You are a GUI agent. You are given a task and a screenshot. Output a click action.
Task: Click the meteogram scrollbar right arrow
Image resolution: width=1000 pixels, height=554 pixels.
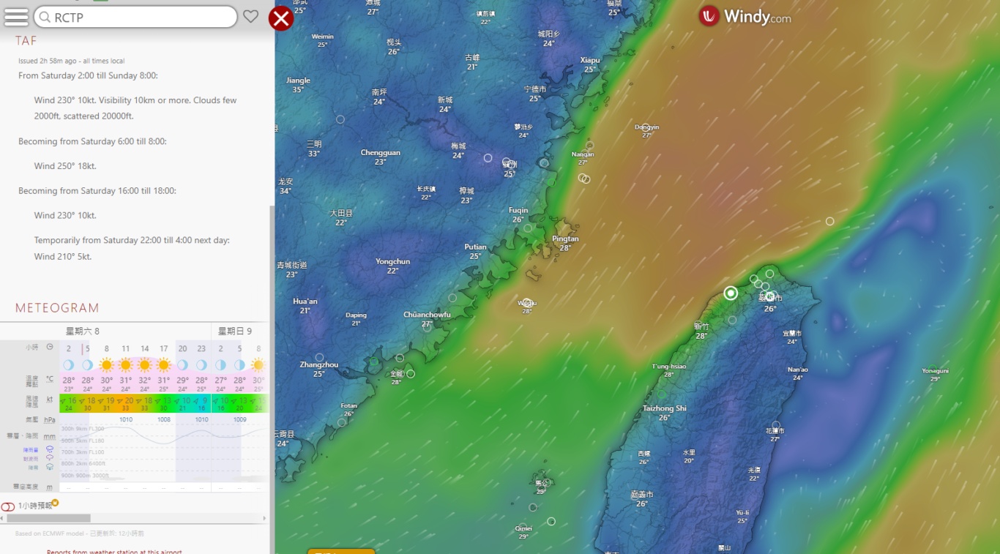(x=264, y=518)
